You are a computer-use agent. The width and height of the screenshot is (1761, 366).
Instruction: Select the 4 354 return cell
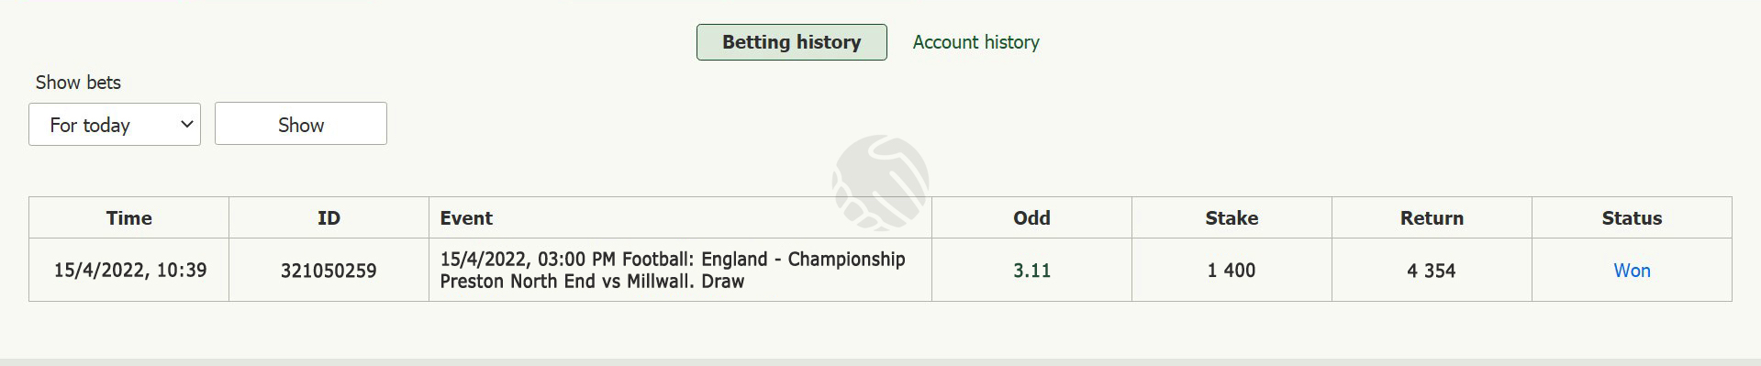coord(1432,271)
